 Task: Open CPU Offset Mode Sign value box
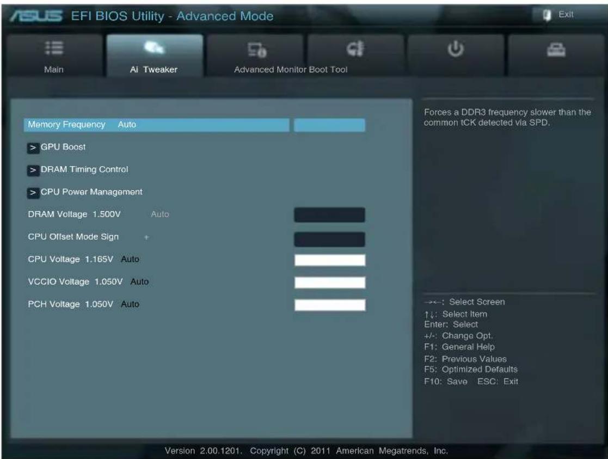point(329,240)
